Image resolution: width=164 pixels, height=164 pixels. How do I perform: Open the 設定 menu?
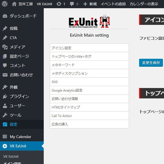click(x=22, y=124)
